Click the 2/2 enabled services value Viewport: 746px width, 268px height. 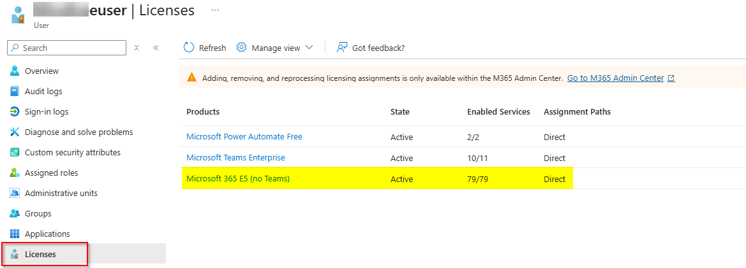pyautogui.click(x=474, y=138)
